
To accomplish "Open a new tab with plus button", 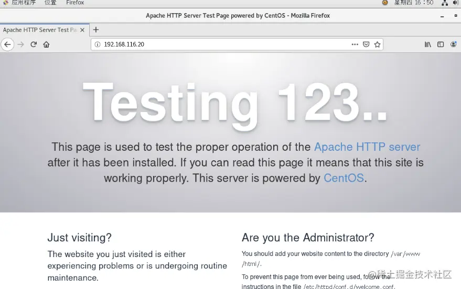I will [x=96, y=30].
